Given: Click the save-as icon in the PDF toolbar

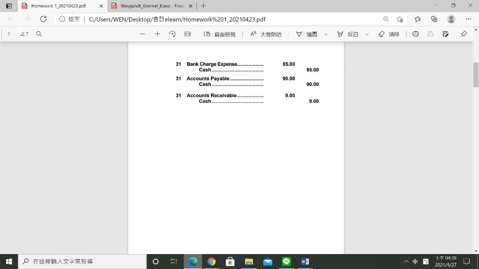Looking at the screenshot, I should (445, 34).
